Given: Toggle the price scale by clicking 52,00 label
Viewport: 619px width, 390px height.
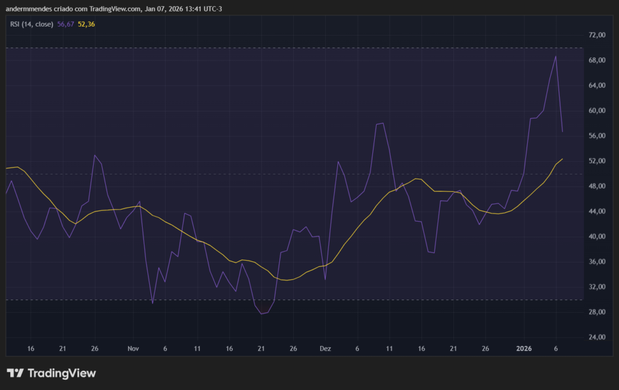Looking at the screenshot, I should 596,161.
